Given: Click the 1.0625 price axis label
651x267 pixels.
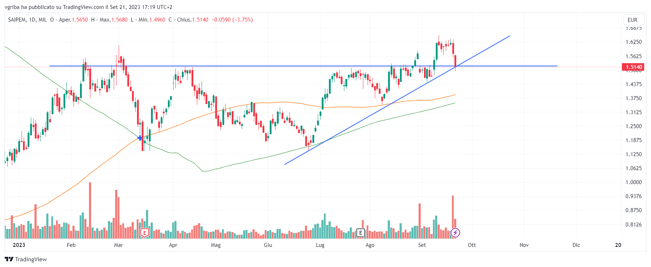Looking at the screenshot, I should click(634, 168).
